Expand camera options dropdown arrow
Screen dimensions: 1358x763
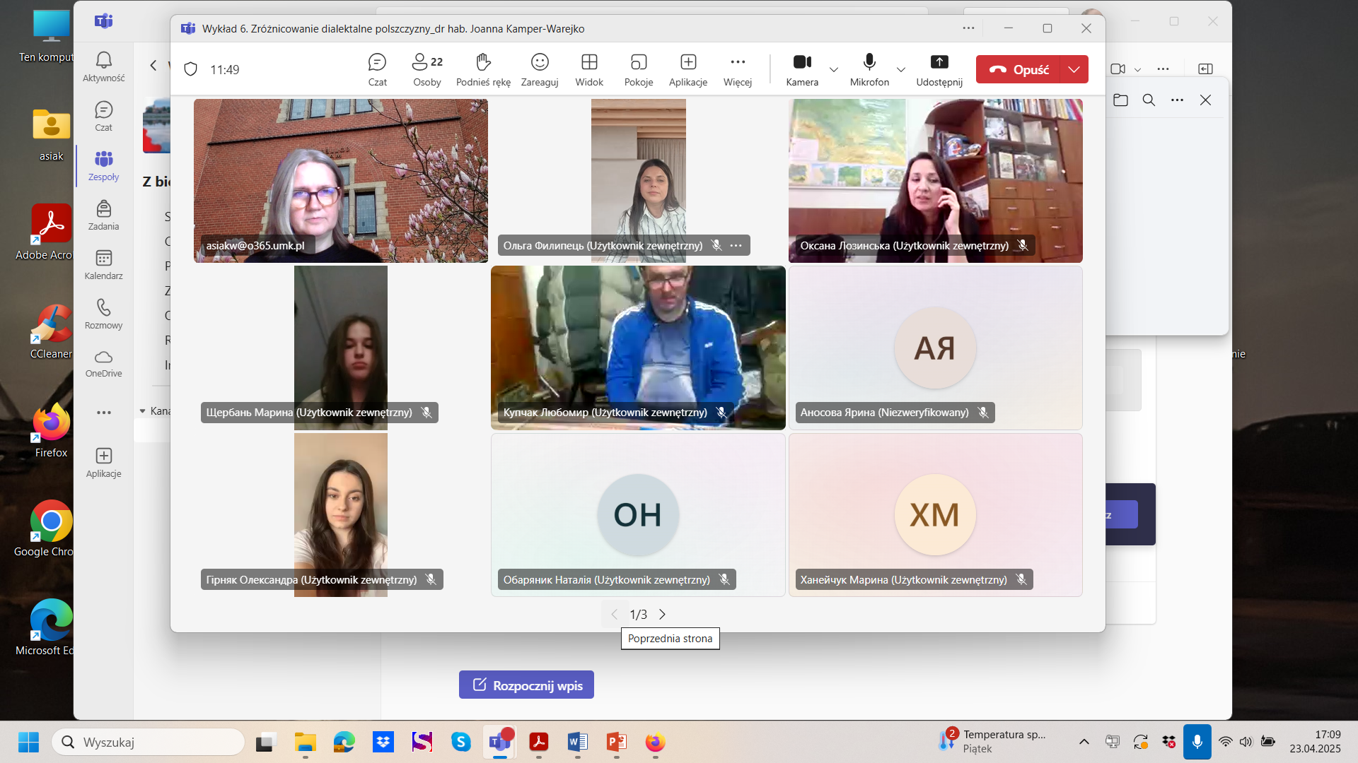point(834,69)
